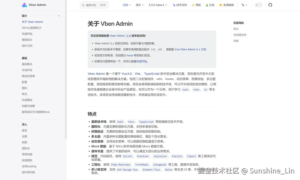
Task: Click the Vben Admin logo icon
Action: pos(24,5)
